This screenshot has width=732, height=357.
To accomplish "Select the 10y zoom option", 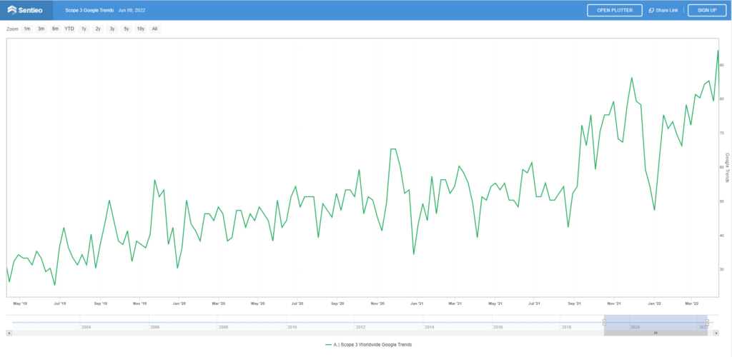I will coord(141,29).
